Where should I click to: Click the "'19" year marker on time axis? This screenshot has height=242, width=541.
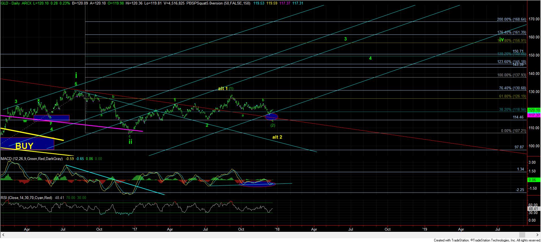[425, 229]
